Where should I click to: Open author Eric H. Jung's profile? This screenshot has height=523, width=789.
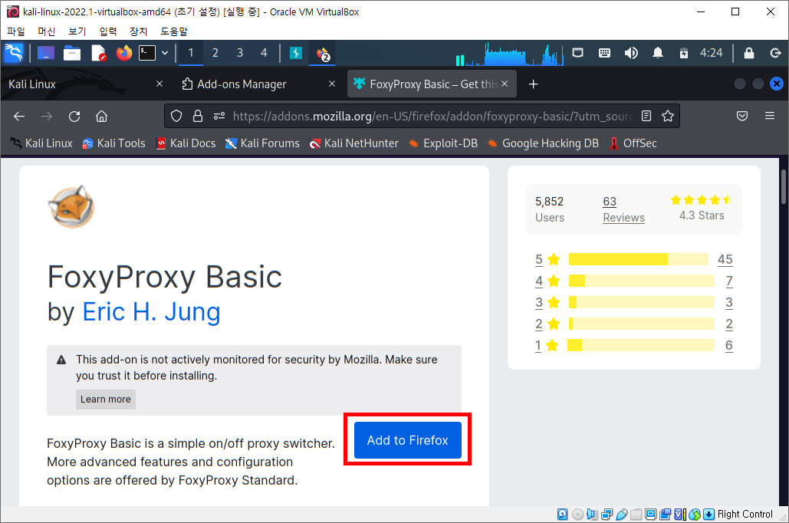click(x=152, y=311)
